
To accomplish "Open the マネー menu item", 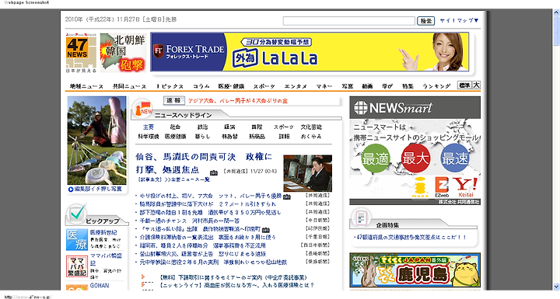I will [324, 86].
